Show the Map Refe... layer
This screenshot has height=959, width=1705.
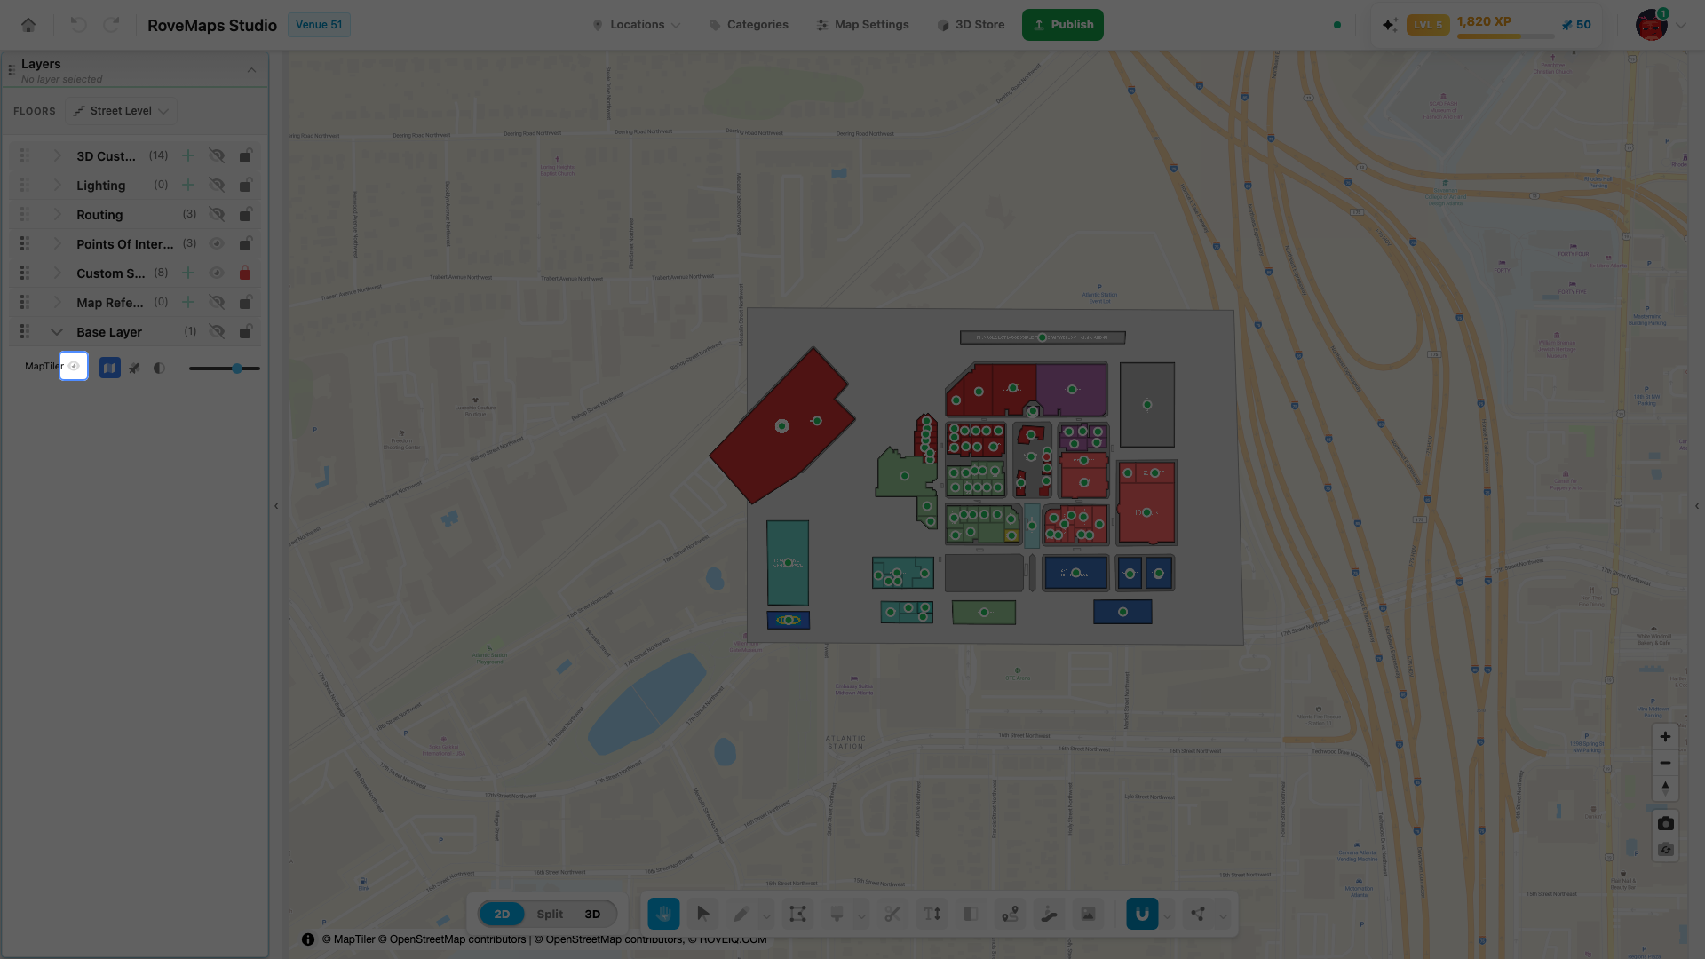point(217,302)
